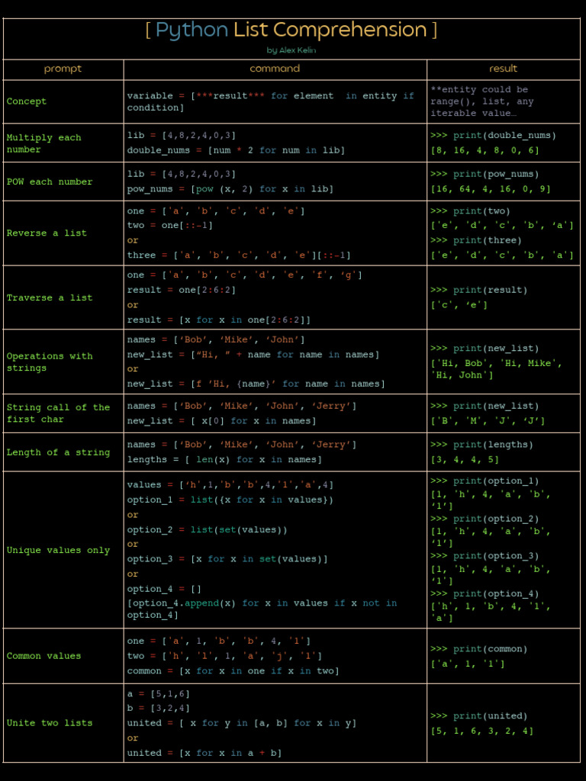Click the POW each number label
Viewport: 586px width, 781px height.
[50, 182]
